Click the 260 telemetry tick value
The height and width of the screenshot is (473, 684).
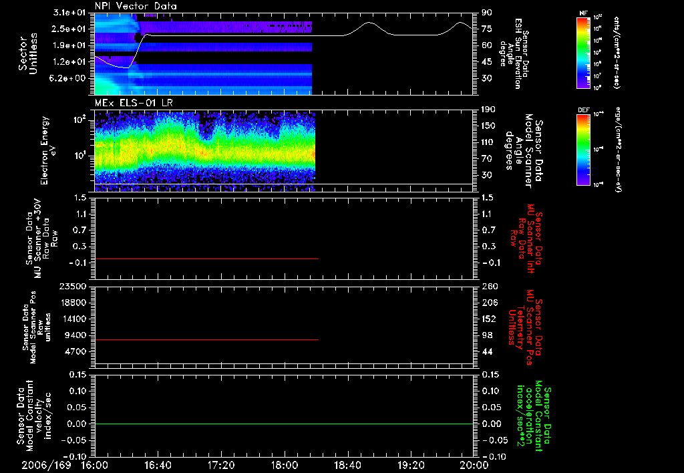click(x=489, y=286)
